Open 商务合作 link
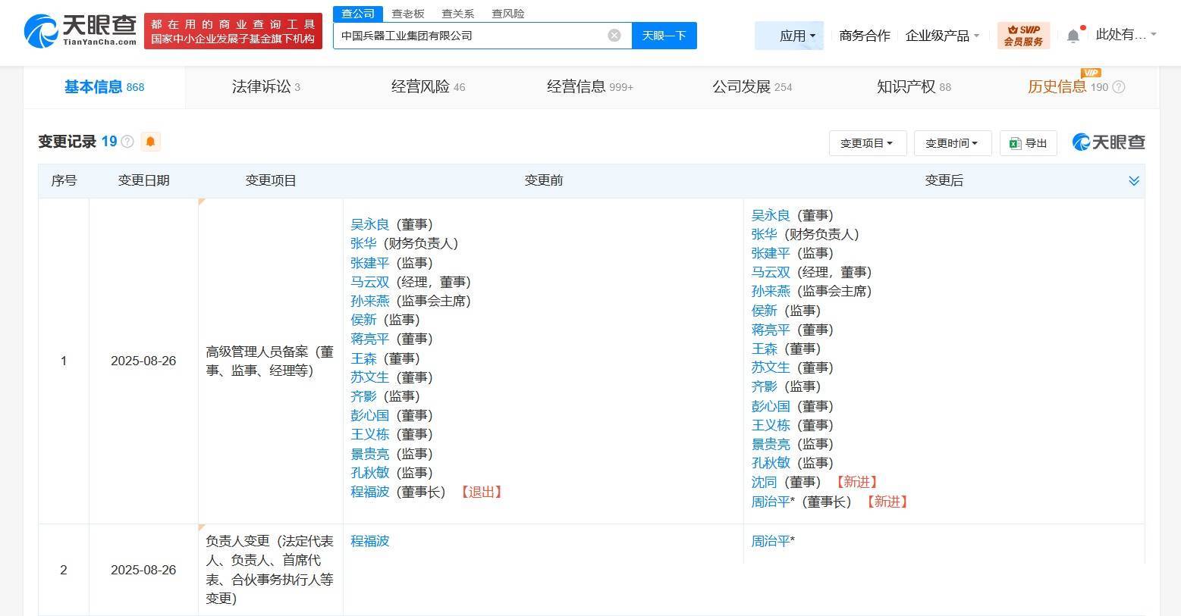 (x=865, y=36)
